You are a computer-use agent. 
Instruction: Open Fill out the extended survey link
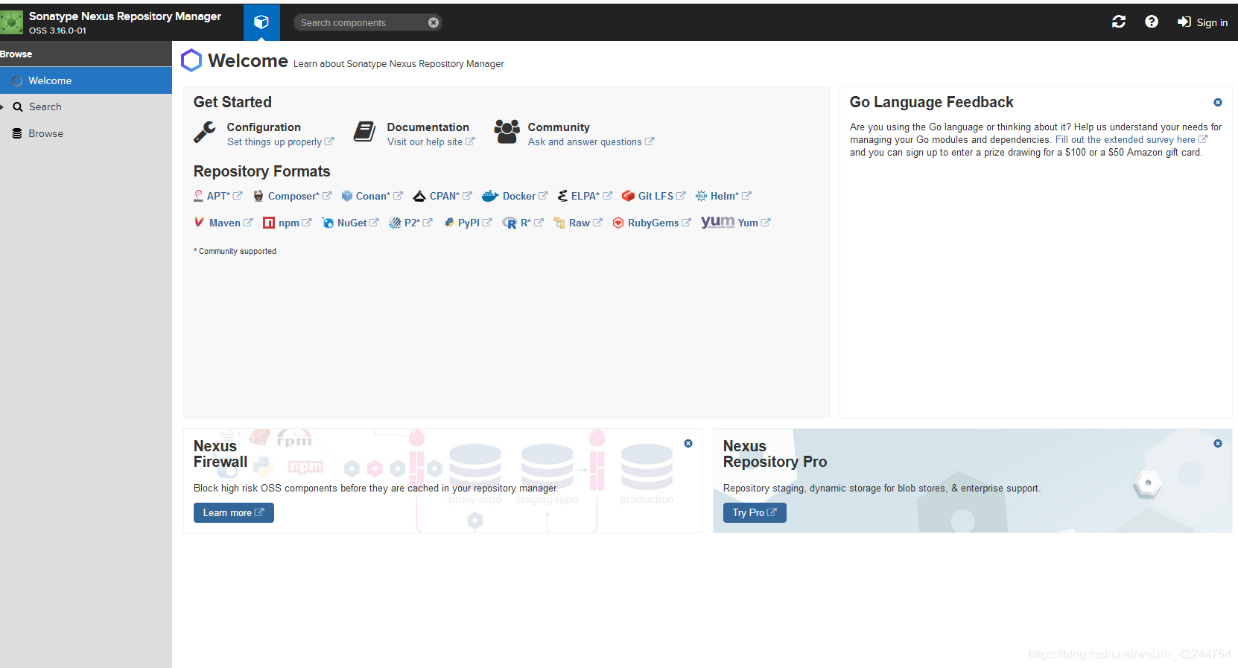pyautogui.click(x=1131, y=139)
